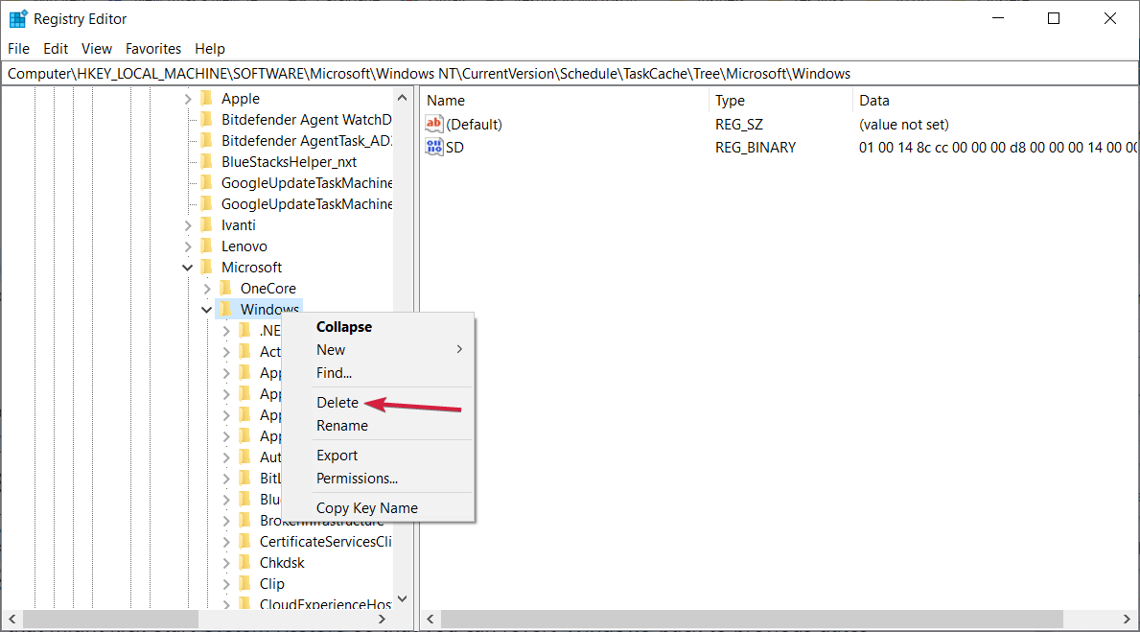Sort values by the Data column header

[994, 101]
